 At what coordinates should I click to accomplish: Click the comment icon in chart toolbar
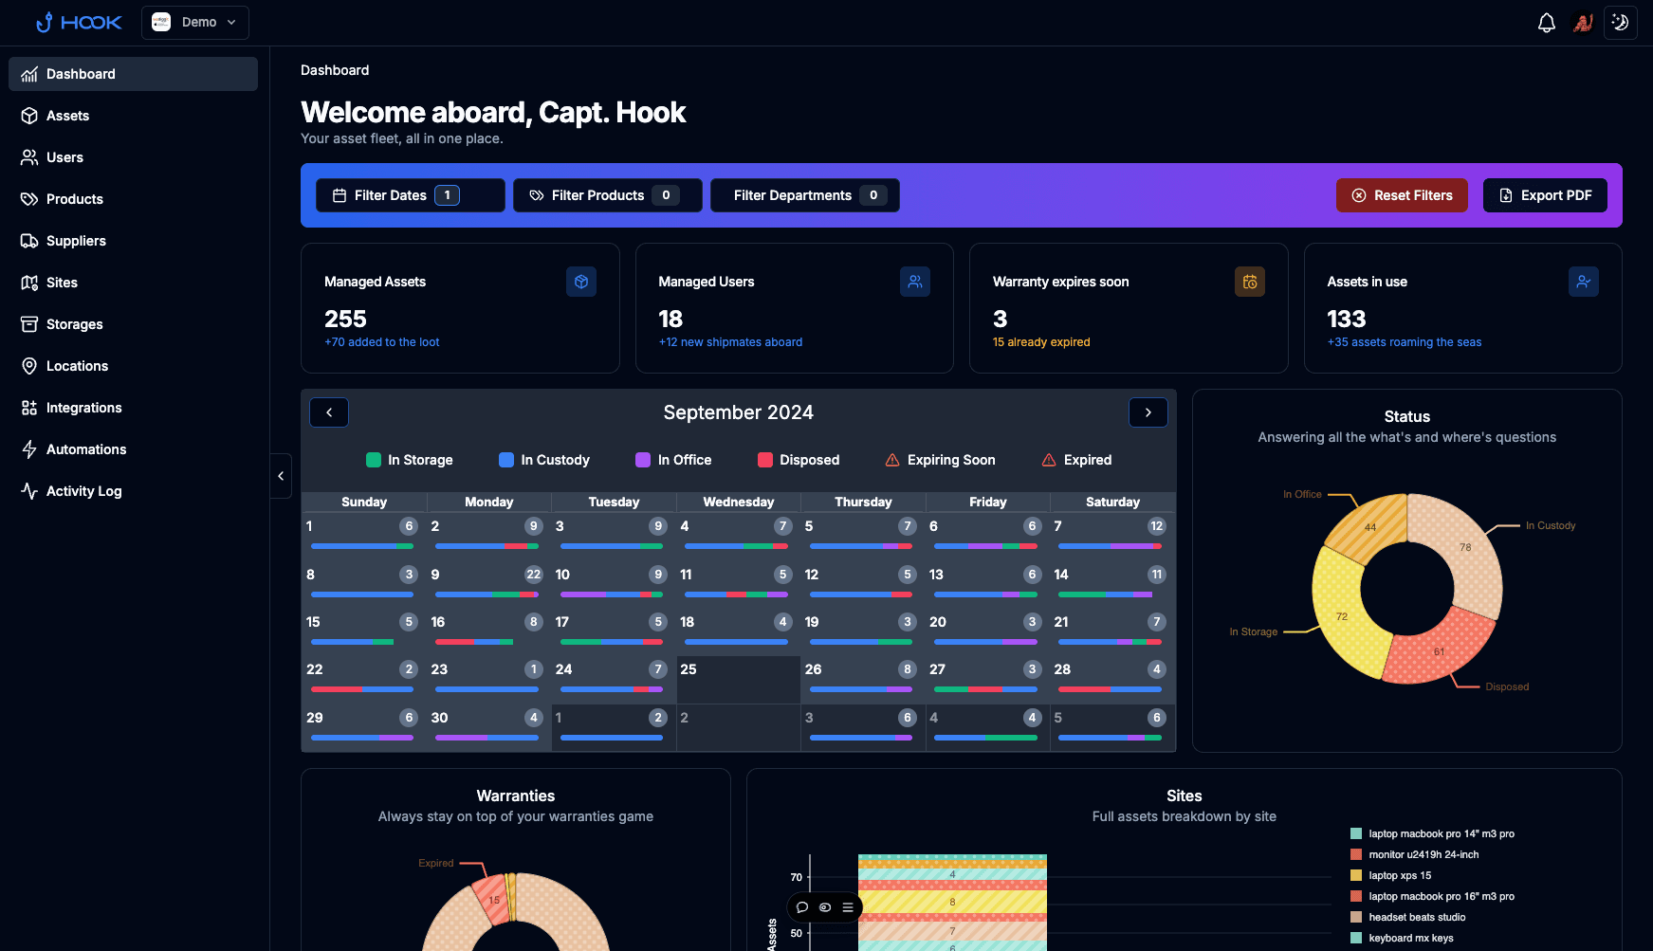802,907
